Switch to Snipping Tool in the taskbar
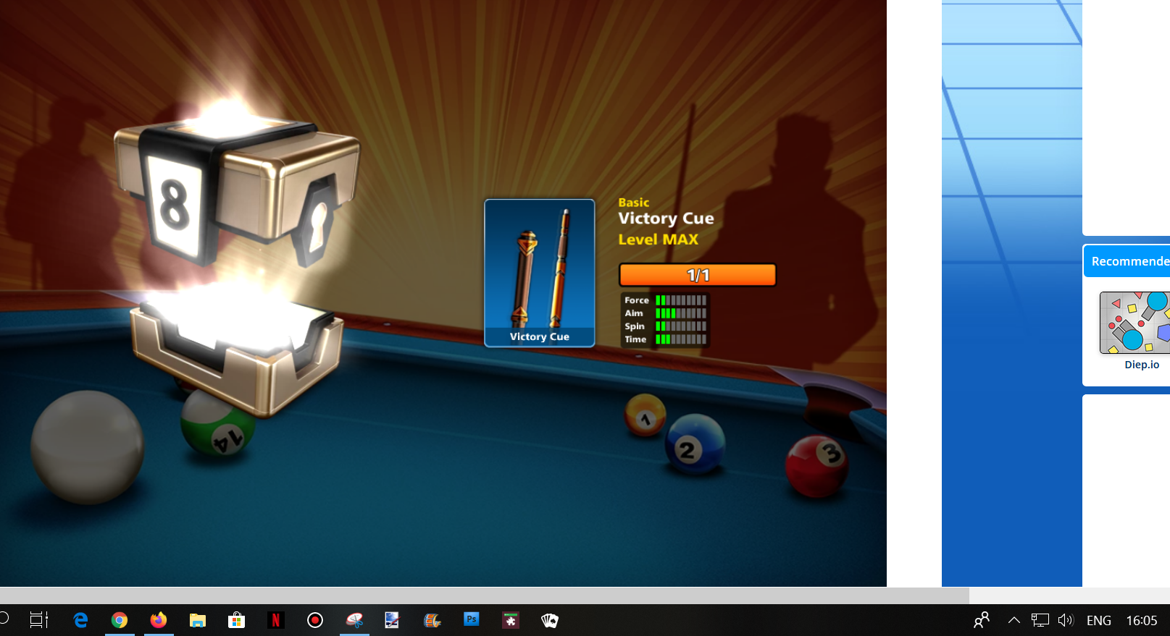 [x=354, y=620]
